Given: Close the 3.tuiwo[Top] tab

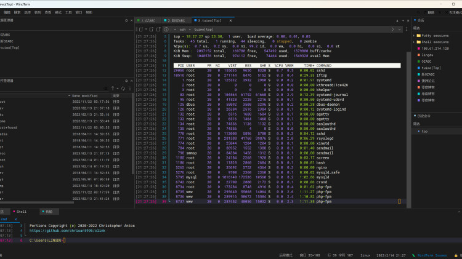Looking at the screenshot, I should [230, 20].
